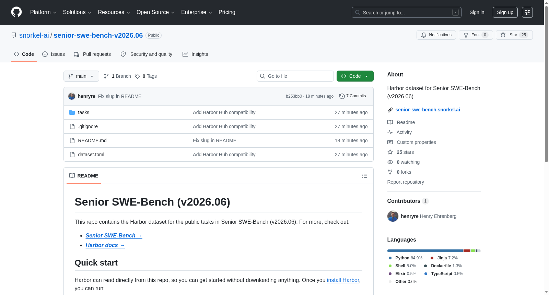The width and height of the screenshot is (549, 295).
Task: Click the Dockerfile 1.3% language entry
Action: 443,266
